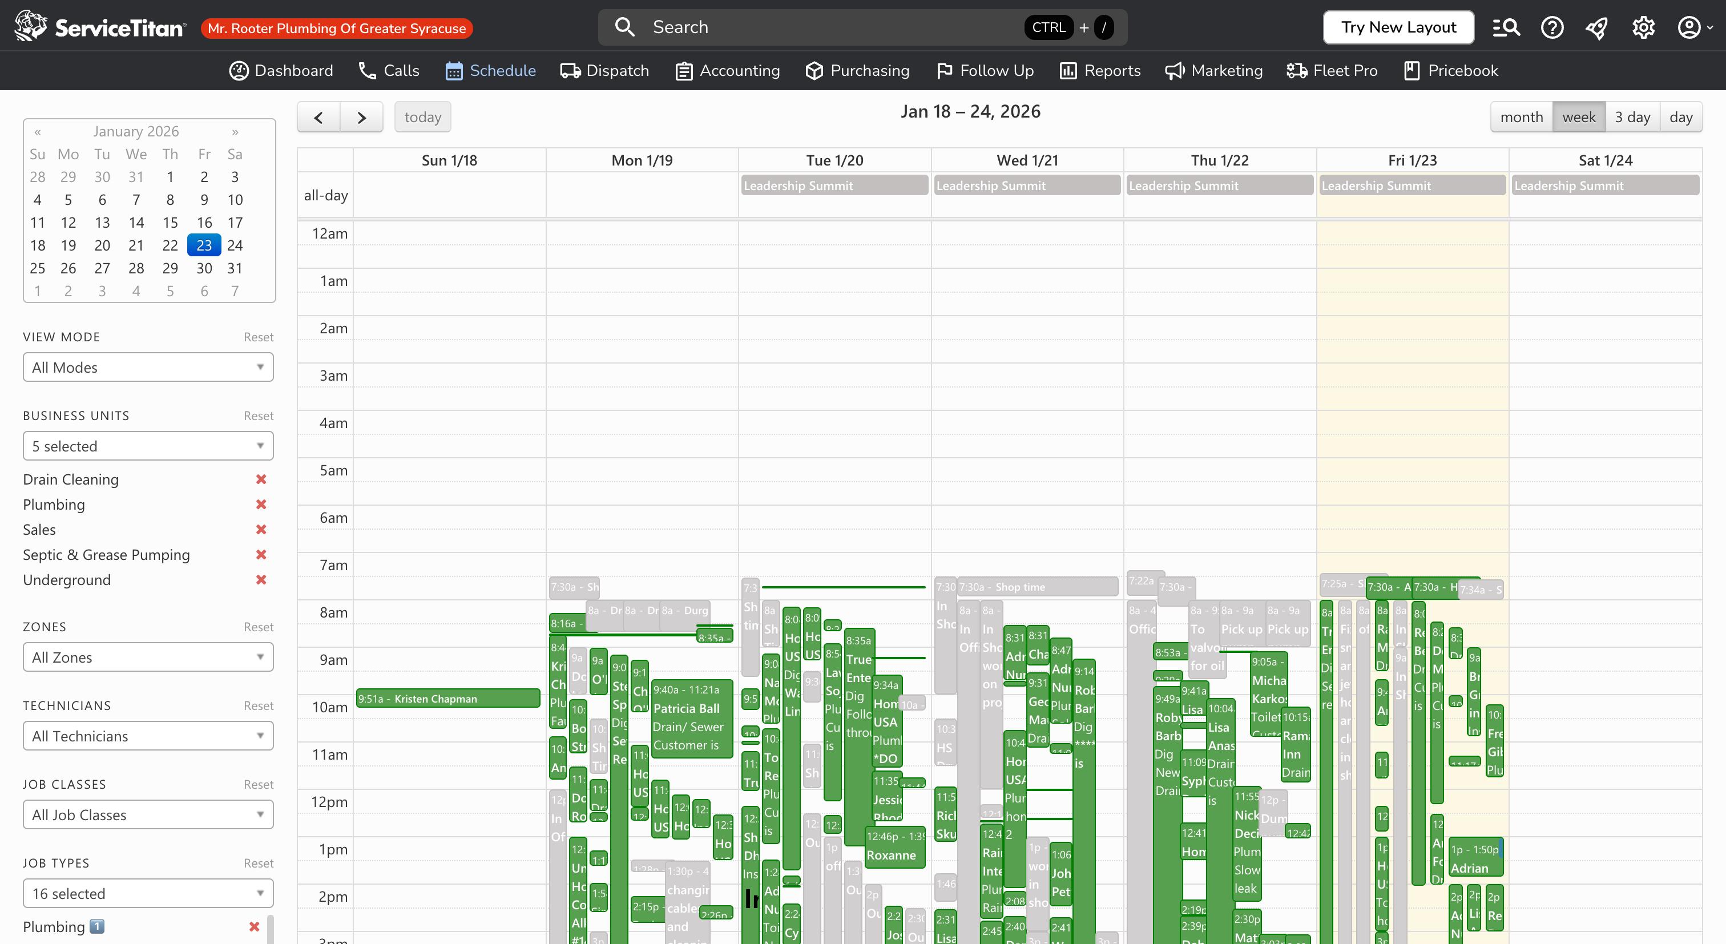Open the View Mode All Modes dropdown
The height and width of the screenshot is (944, 1726).
[147, 367]
